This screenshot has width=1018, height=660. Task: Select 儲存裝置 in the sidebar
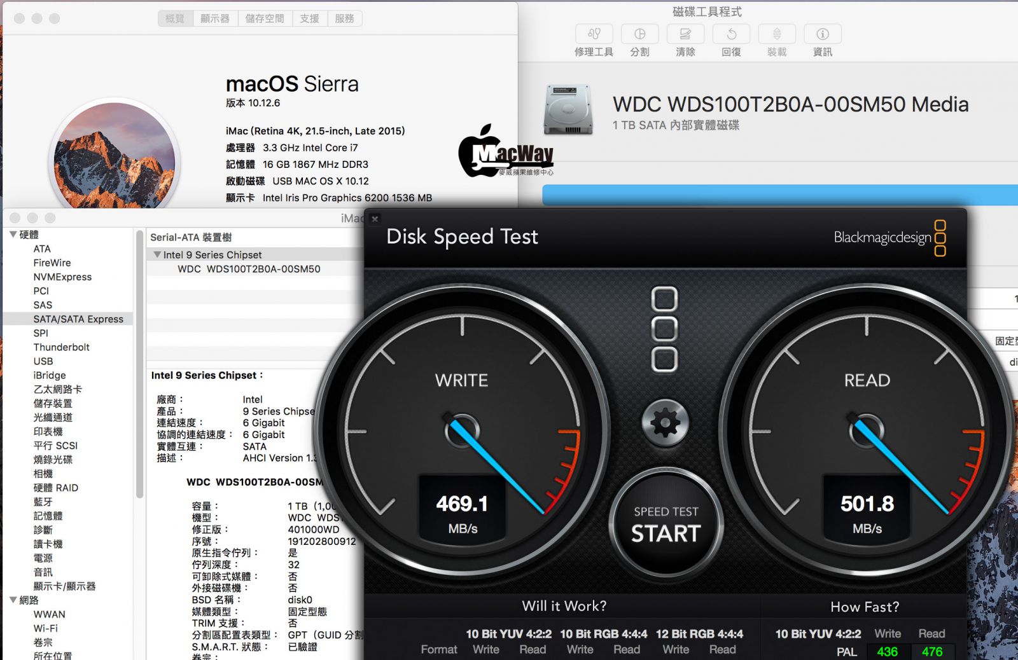[53, 403]
